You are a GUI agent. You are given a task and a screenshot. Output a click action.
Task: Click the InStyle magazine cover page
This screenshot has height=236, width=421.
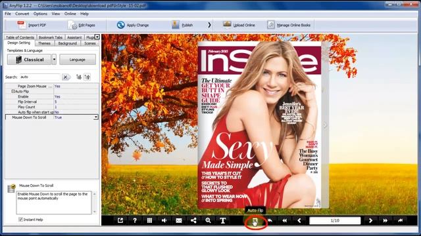point(259,125)
